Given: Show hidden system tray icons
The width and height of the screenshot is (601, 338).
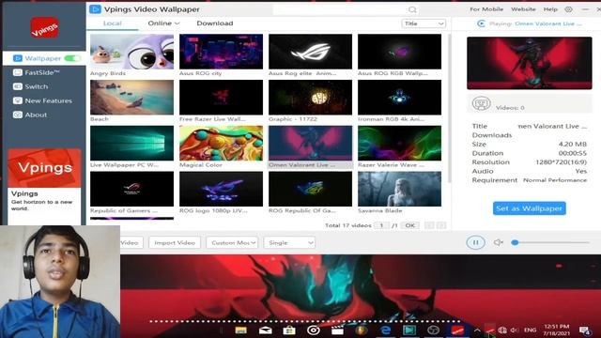Looking at the screenshot, I should (477, 330).
